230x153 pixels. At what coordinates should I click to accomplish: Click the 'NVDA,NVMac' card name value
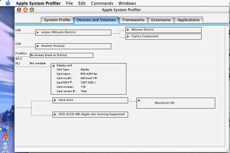pos(89,74)
